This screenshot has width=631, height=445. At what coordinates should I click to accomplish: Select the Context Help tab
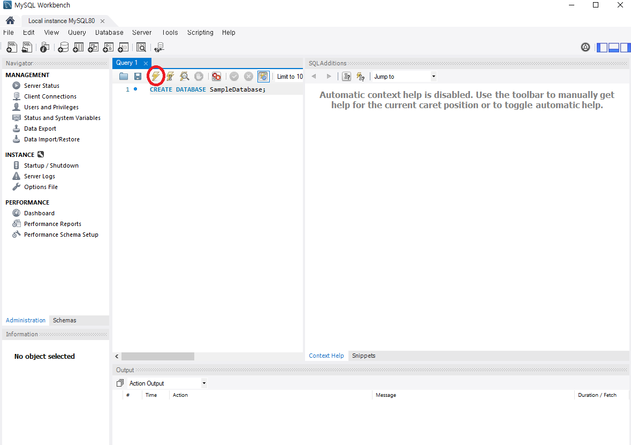(326, 356)
